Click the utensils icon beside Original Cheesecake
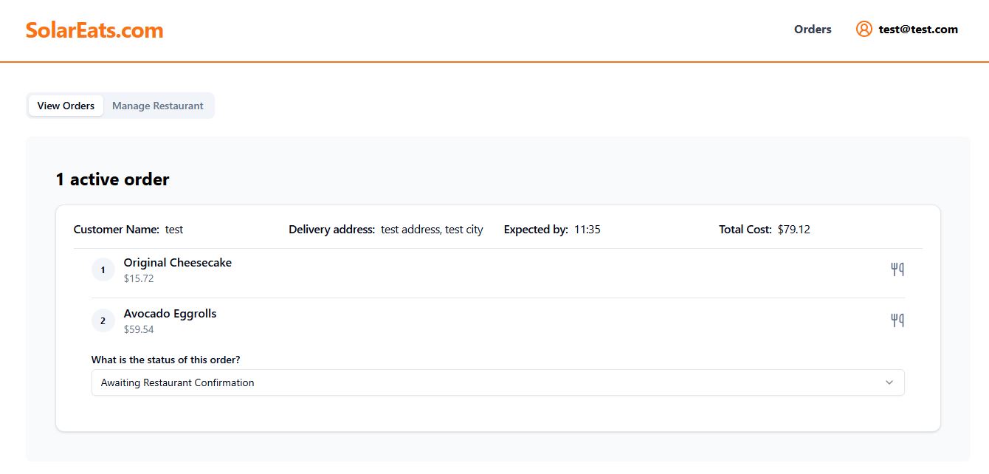 897,269
